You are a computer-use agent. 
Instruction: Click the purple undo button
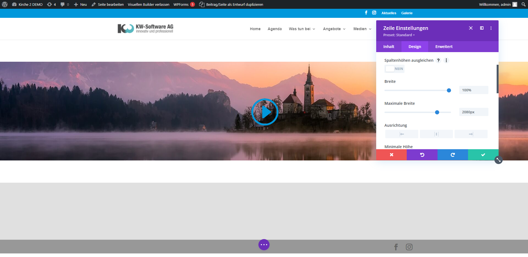point(422,155)
